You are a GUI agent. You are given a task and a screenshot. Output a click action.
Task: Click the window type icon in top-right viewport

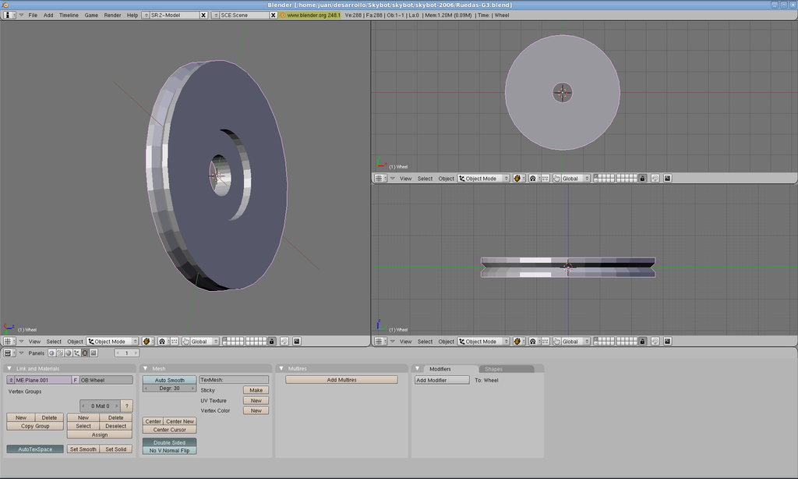(x=380, y=179)
